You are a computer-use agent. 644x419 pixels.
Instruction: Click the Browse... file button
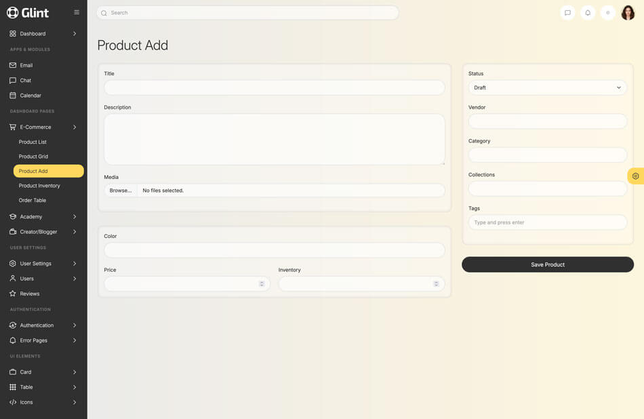pos(121,191)
